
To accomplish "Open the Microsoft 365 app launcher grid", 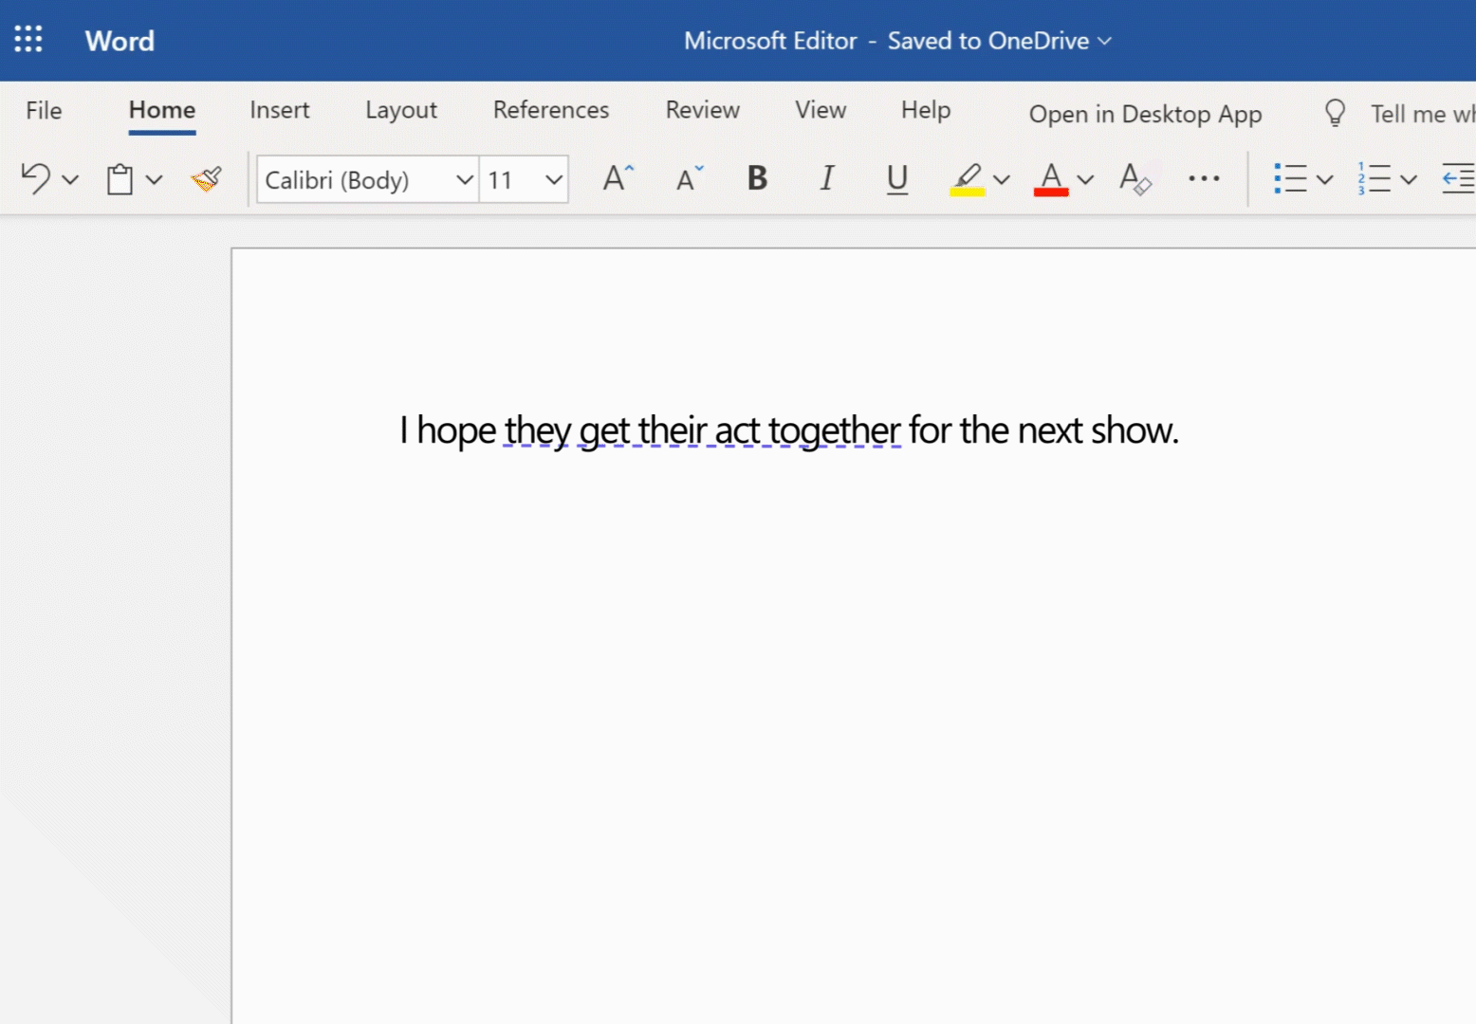I will point(28,39).
